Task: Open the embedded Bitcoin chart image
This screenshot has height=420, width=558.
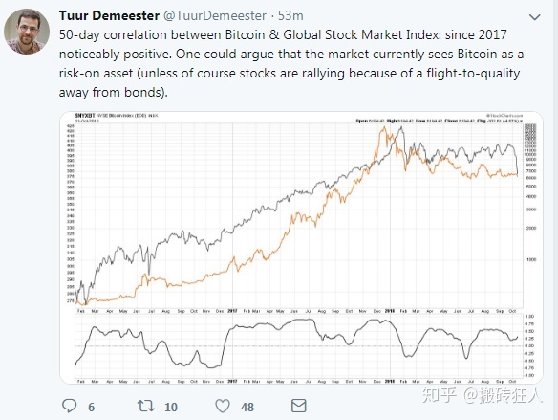Action: pyautogui.click(x=301, y=248)
